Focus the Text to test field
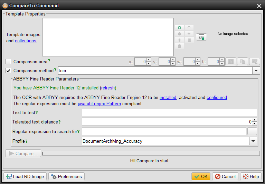Image resolution: width=265 pixels, height=184 pixels. (169, 112)
